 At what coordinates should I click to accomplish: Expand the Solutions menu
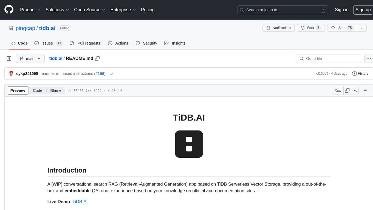point(57,10)
